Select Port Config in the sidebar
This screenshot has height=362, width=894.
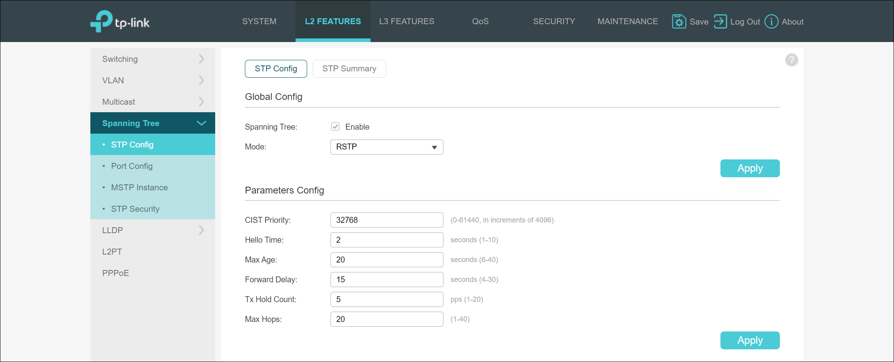[x=132, y=166]
